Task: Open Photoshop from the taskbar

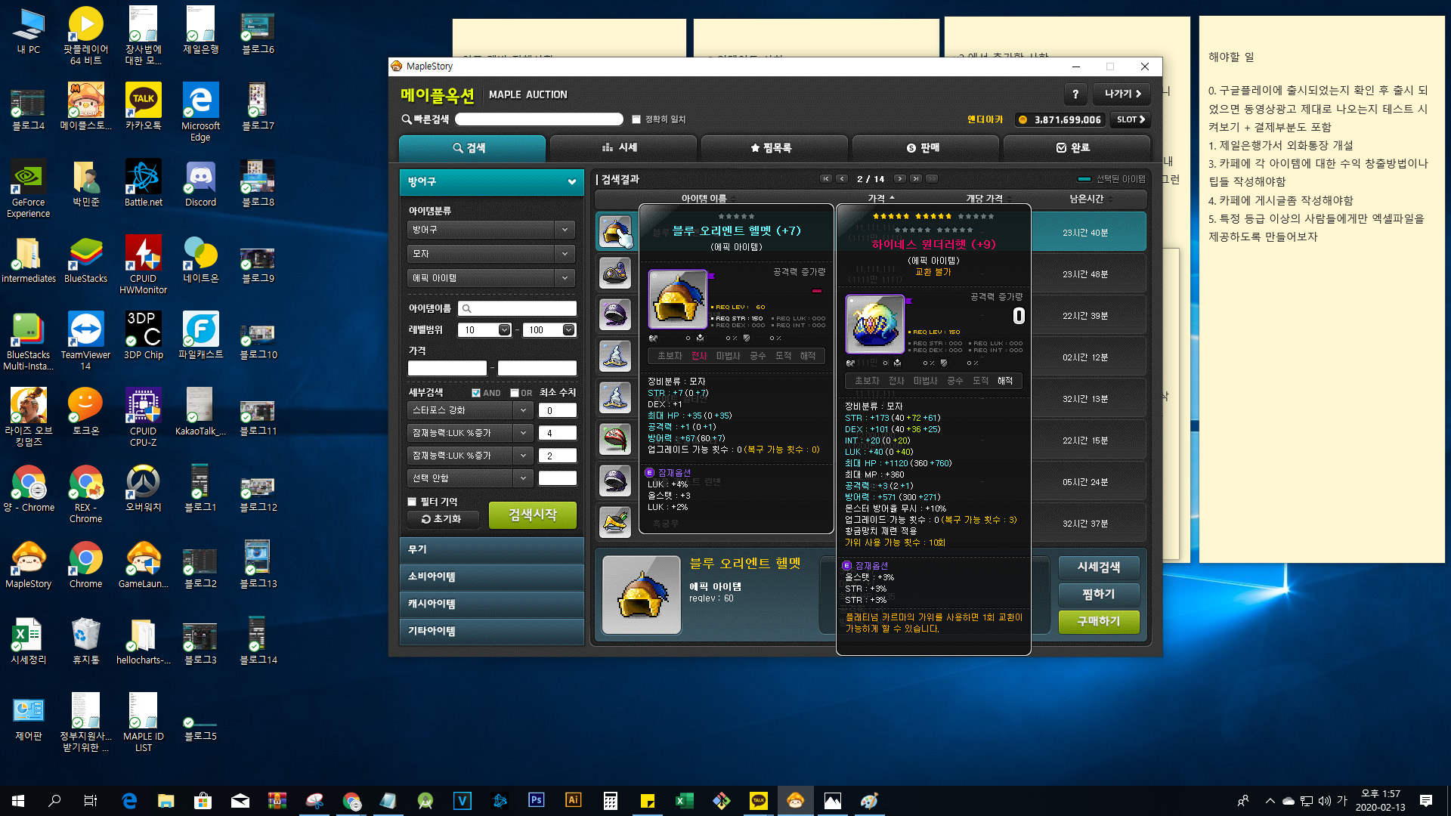Action: (x=537, y=800)
